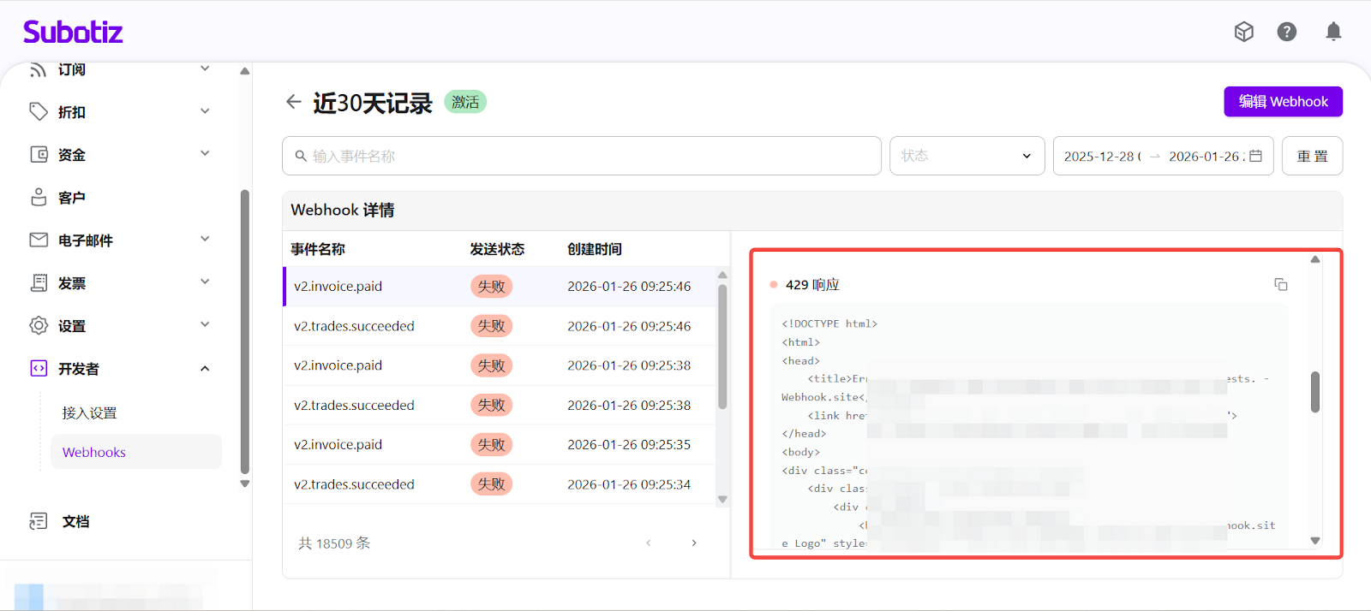The height and width of the screenshot is (611, 1371).
Task: Click the cube icon in header
Action: click(x=1243, y=32)
